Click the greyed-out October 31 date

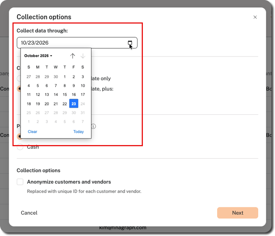click(83, 113)
